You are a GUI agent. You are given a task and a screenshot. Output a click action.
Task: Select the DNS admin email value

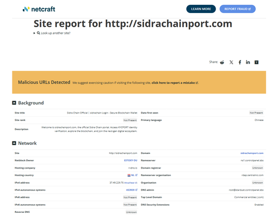tap(246, 190)
